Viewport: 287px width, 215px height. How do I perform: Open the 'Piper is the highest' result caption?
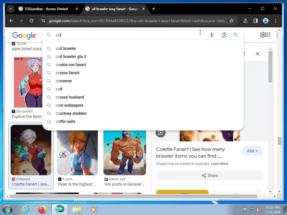77,184
